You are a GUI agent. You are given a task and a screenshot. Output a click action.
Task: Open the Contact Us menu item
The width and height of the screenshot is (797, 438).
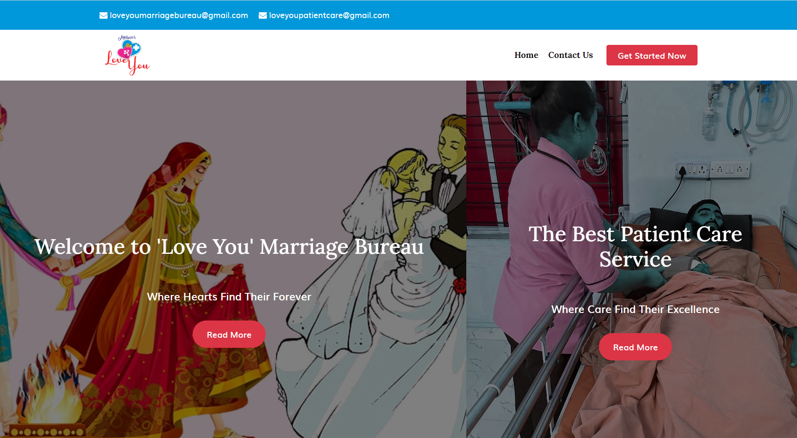pos(570,55)
